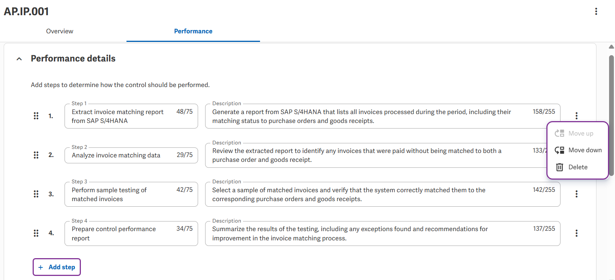This screenshot has width=615, height=280.
Task: Select Move down in the context menu
Action: pyautogui.click(x=578, y=150)
